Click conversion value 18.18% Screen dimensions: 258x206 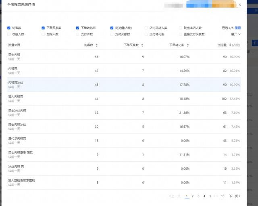(184, 99)
